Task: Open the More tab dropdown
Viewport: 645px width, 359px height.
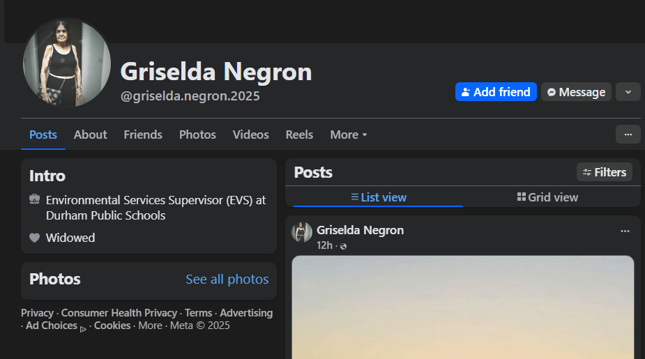Action: (x=349, y=135)
